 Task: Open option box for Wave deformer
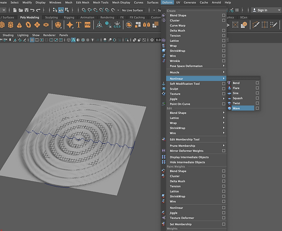click(x=258, y=108)
